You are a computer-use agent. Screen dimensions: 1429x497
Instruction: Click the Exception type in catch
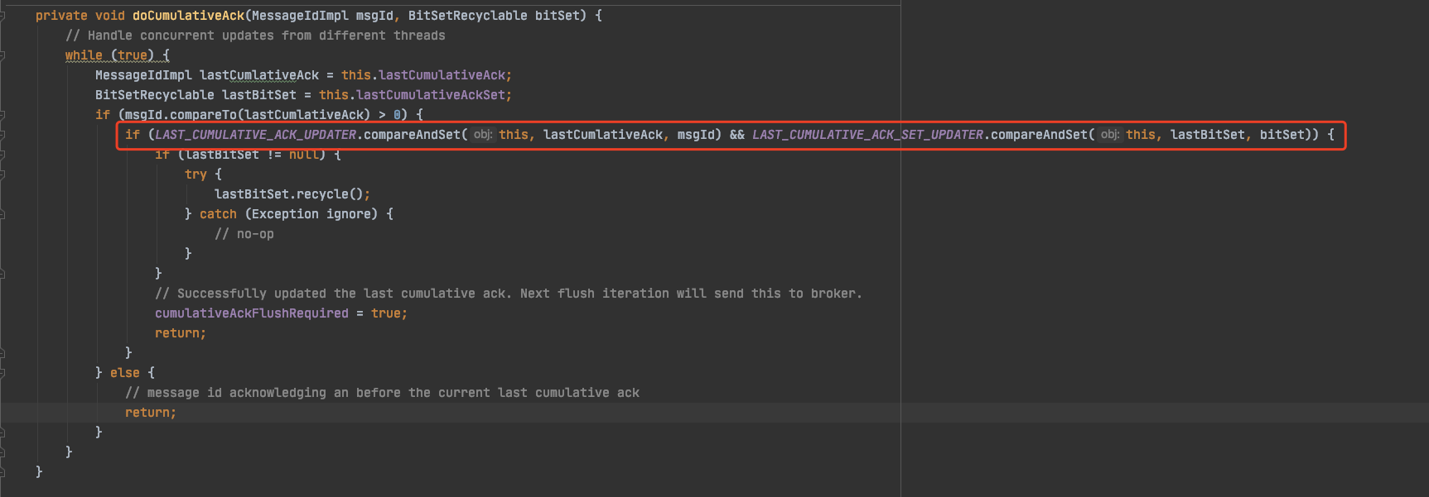point(285,214)
